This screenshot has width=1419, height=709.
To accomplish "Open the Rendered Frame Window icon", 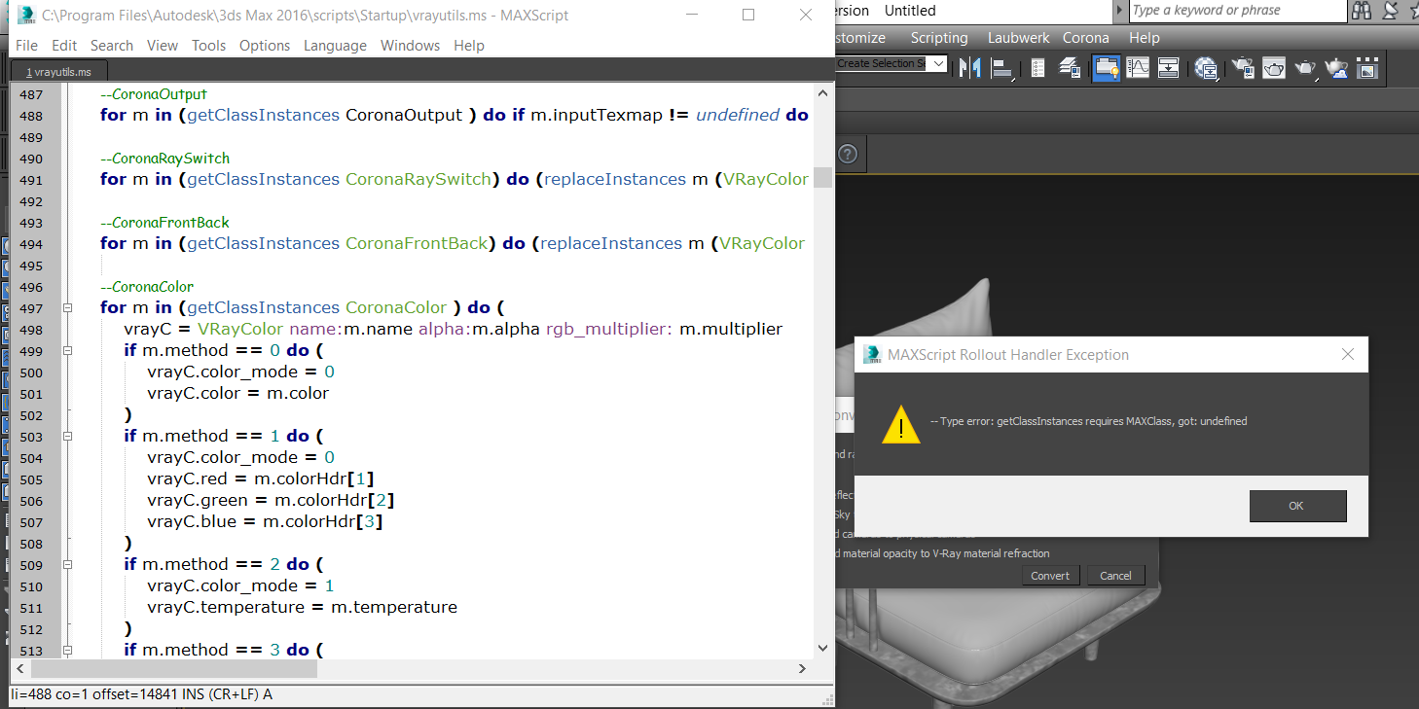I will coord(1274,67).
